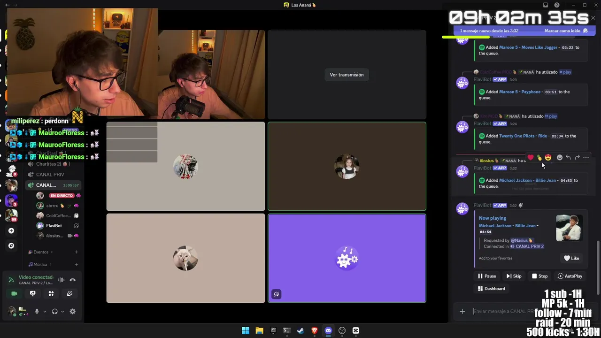Open user settings gear
601x338 pixels.
point(73,311)
